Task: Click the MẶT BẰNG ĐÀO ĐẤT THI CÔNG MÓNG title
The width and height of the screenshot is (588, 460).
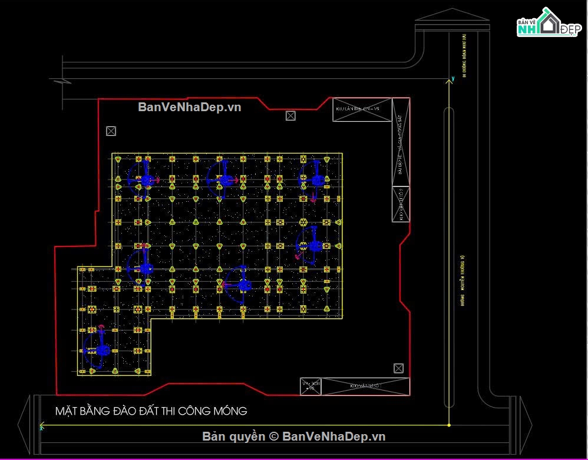Action: (x=151, y=411)
